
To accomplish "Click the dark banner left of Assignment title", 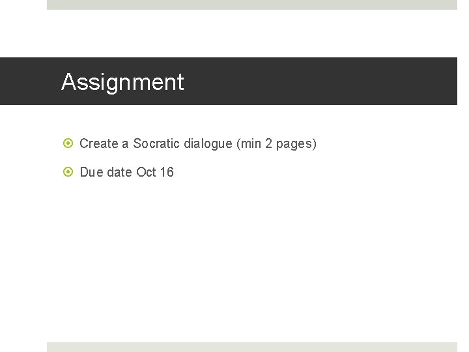I will click(29, 81).
